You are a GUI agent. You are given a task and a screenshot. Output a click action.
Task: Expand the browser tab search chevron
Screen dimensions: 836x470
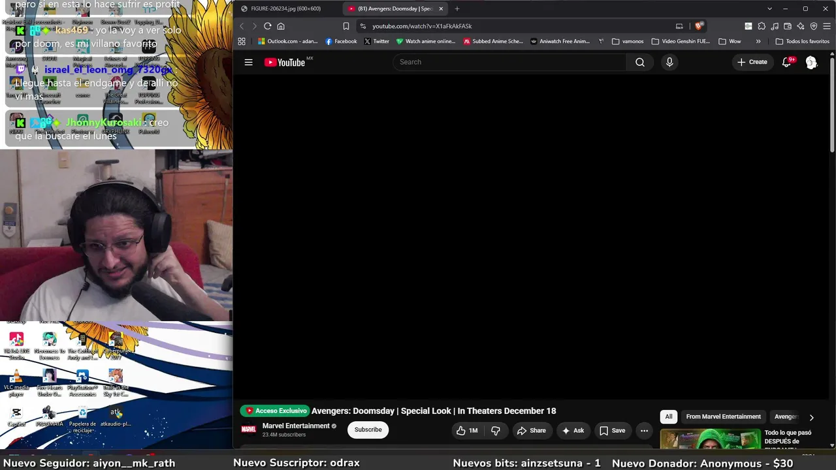[769, 8]
